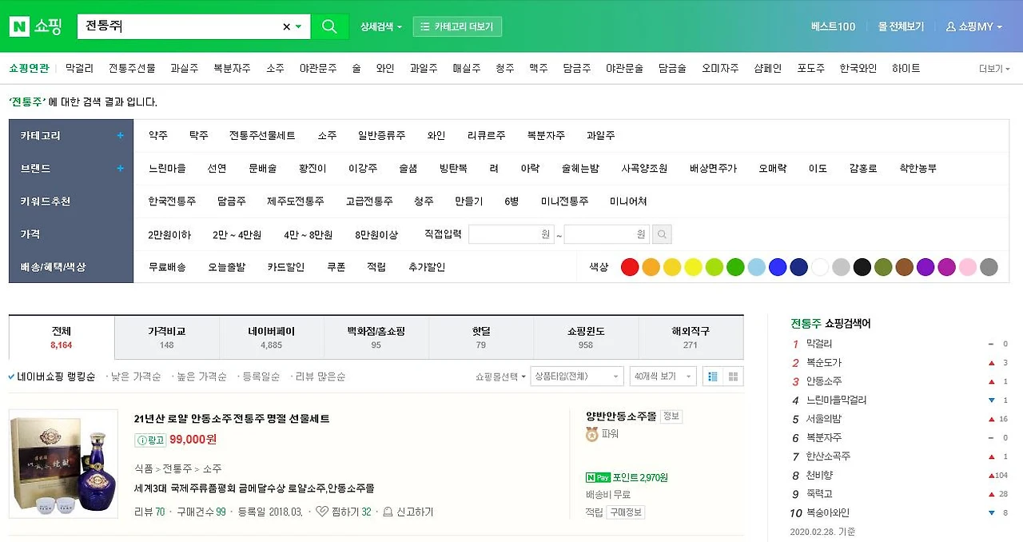Select the red color swatch
This screenshot has height=542, width=1023.
tap(630, 267)
